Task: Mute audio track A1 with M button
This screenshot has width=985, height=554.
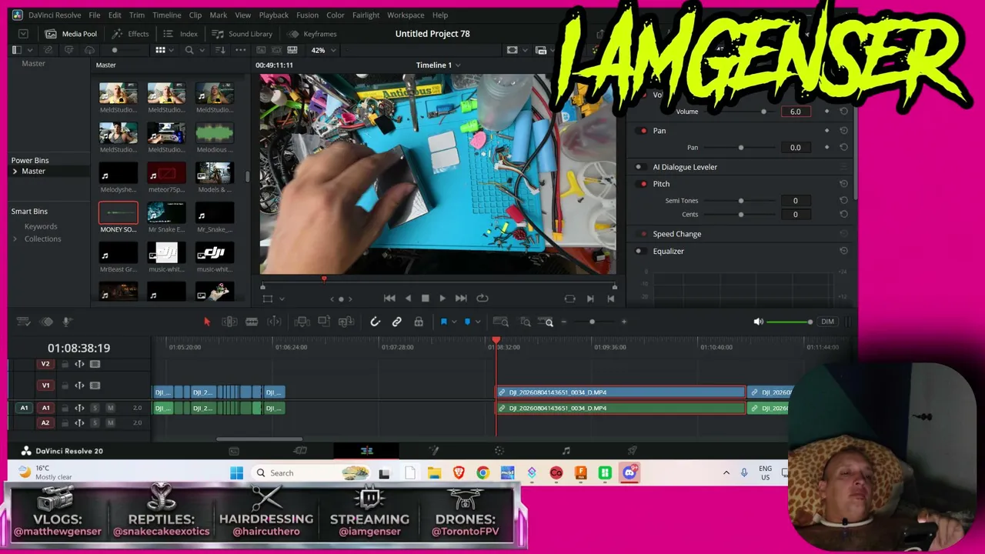Action: (x=110, y=408)
